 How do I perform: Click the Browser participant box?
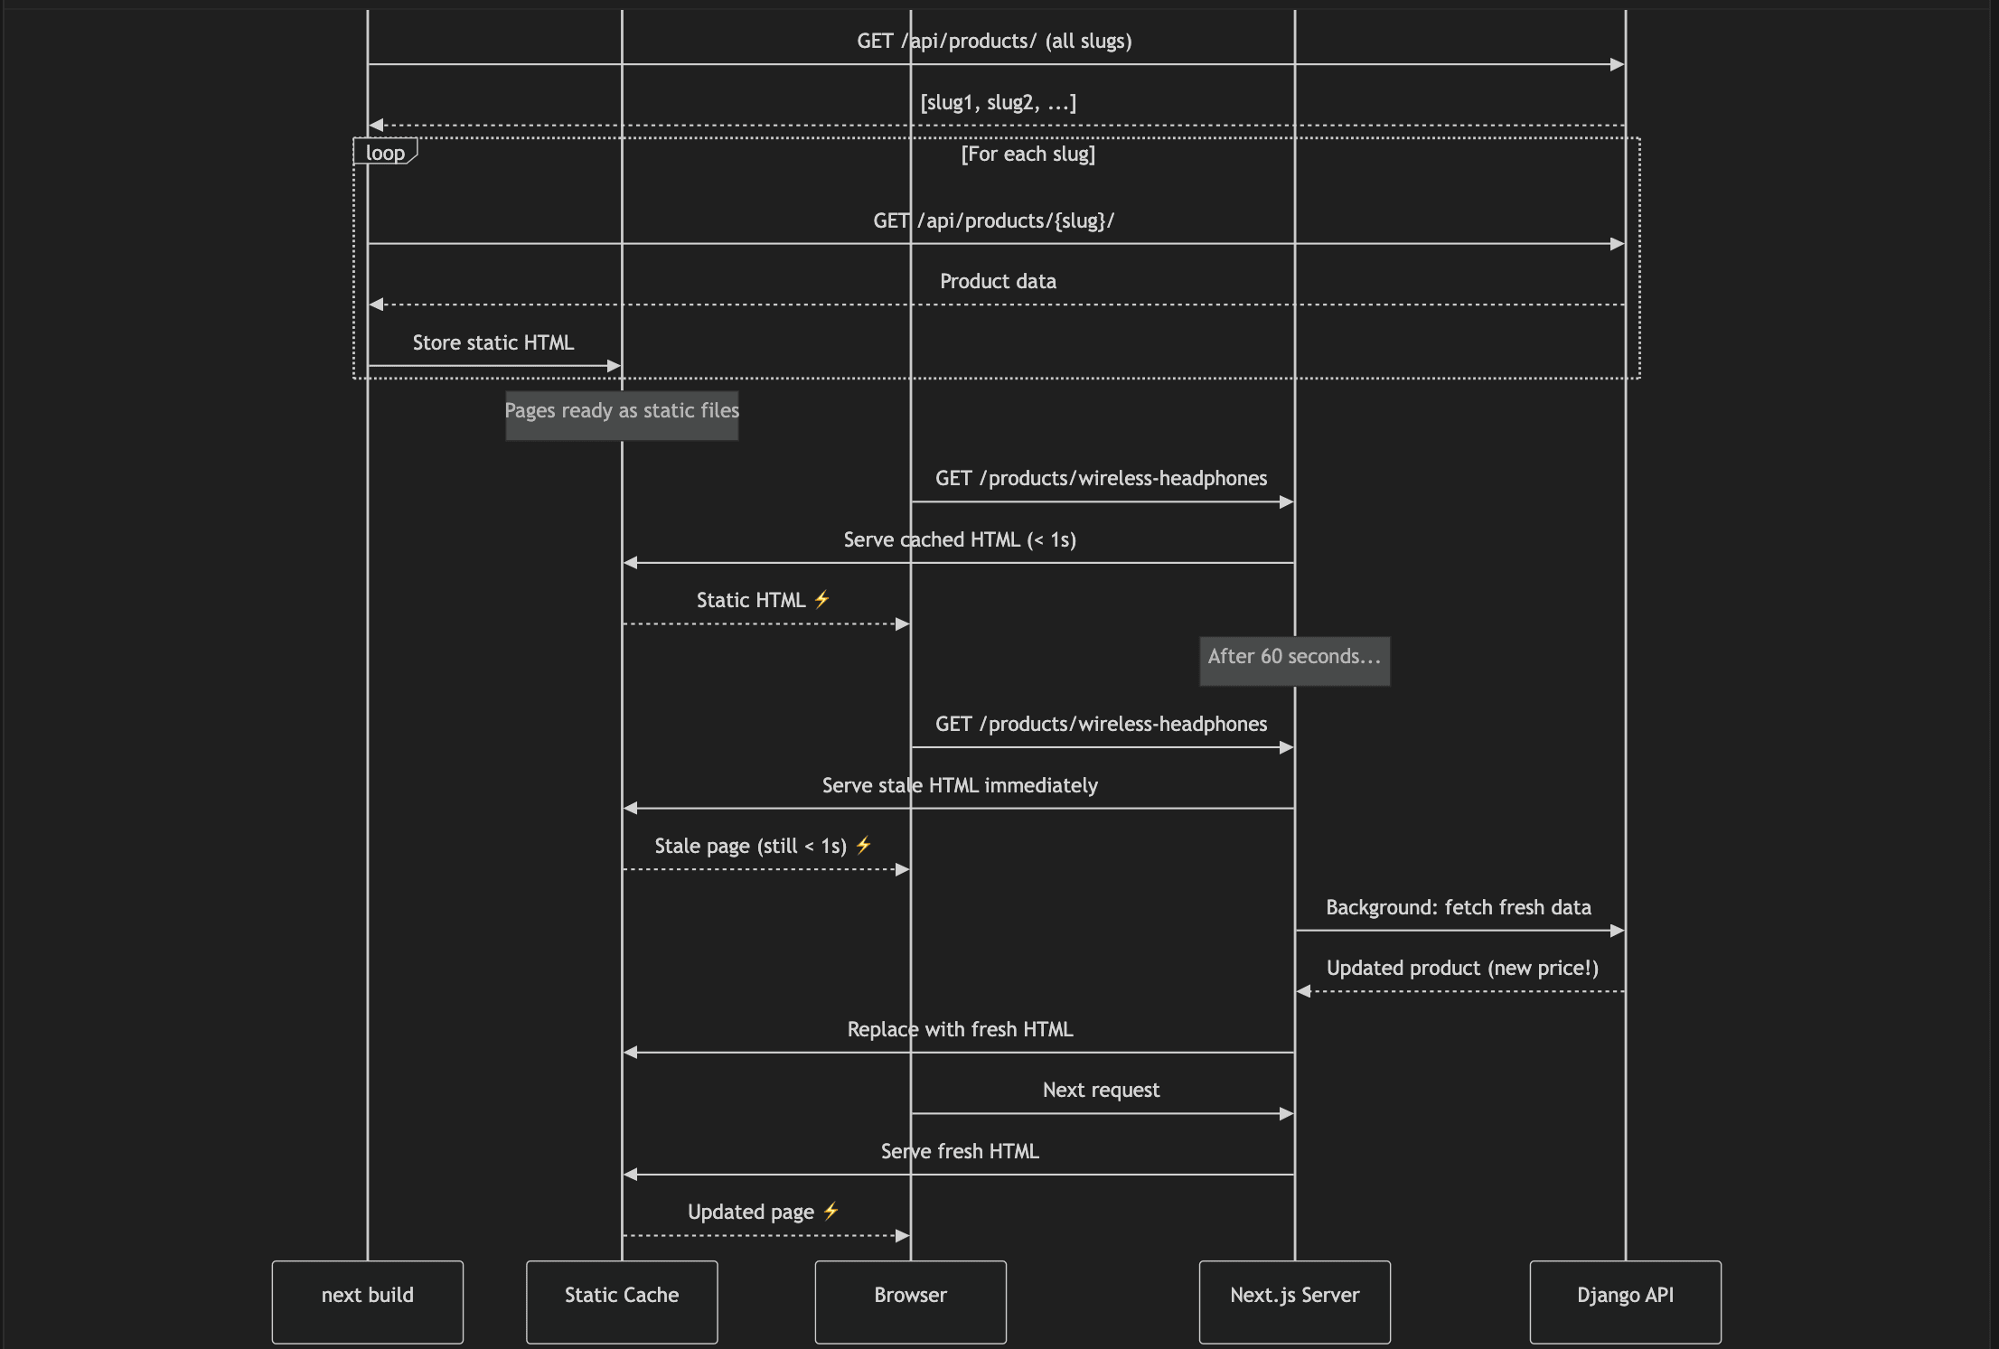[x=911, y=1302]
